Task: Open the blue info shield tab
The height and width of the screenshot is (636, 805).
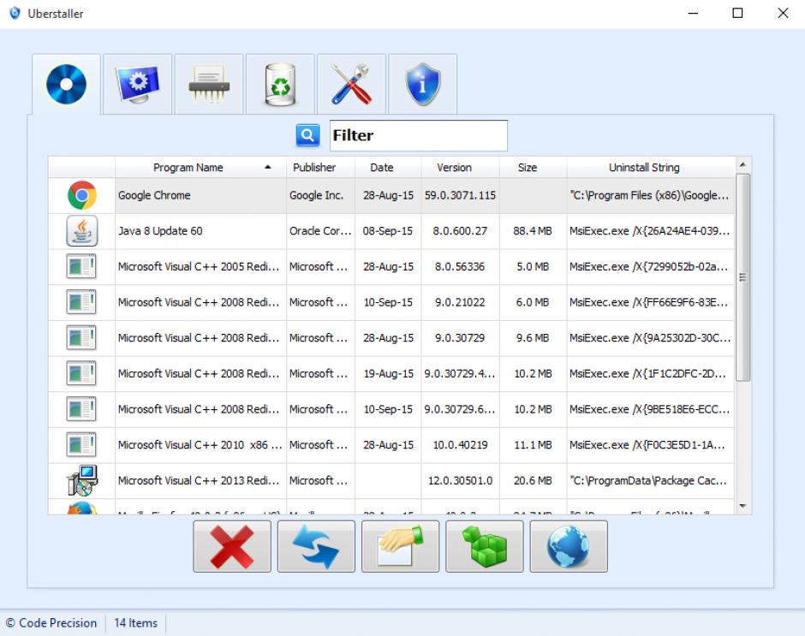Action: 423,84
